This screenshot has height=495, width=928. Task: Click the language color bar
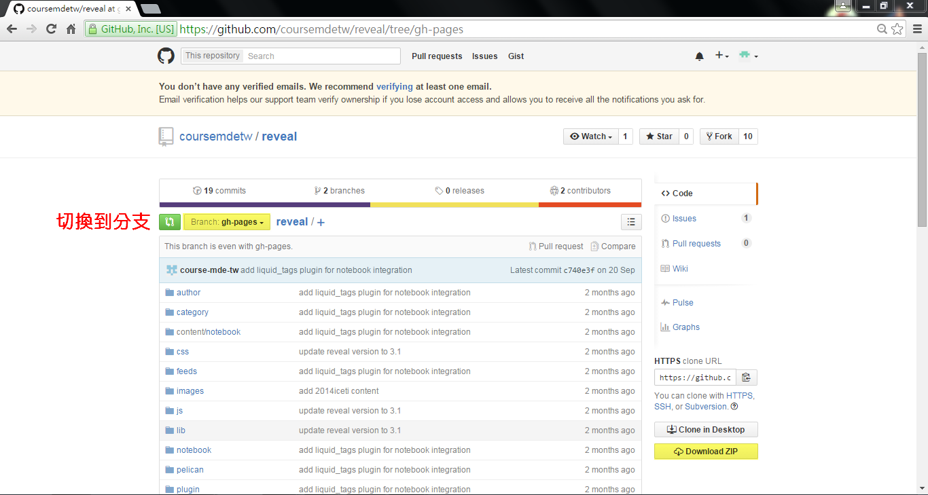tap(400, 204)
